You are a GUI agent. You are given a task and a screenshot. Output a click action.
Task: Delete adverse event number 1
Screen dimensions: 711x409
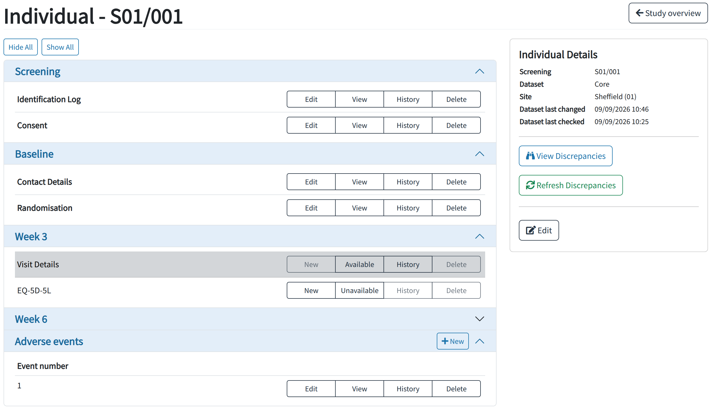point(456,389)
